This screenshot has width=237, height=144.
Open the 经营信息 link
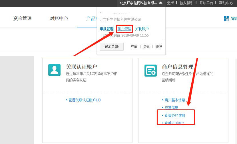(171, 108)
